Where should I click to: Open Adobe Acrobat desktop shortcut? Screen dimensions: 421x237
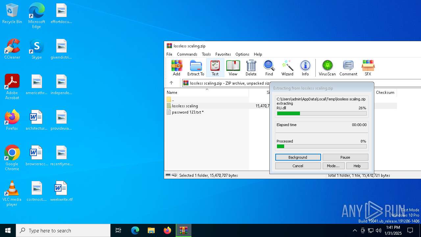12,87
